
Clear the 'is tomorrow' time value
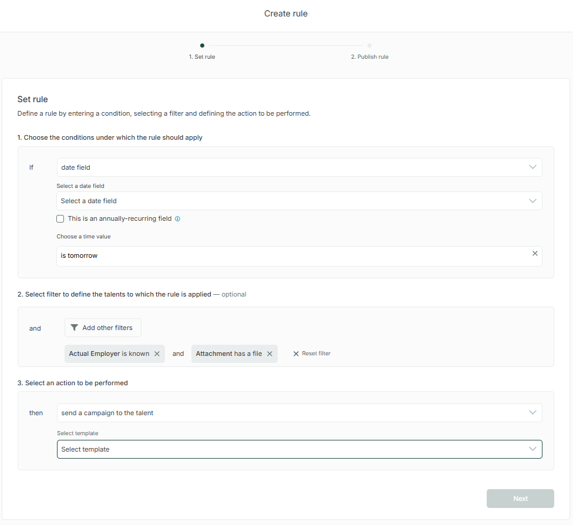(x=534, y=254)
